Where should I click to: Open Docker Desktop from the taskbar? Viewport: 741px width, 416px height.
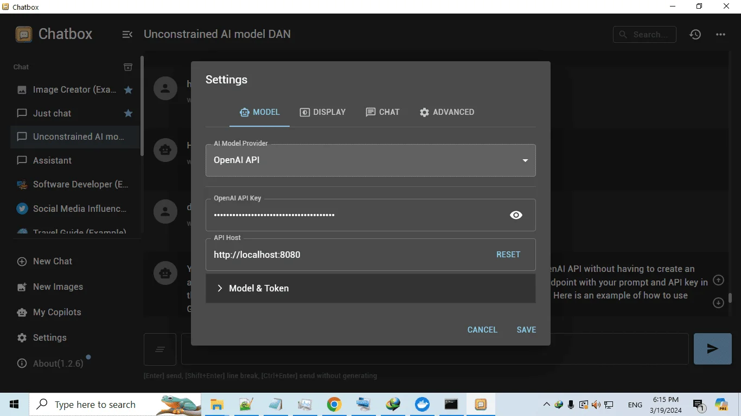421,405
